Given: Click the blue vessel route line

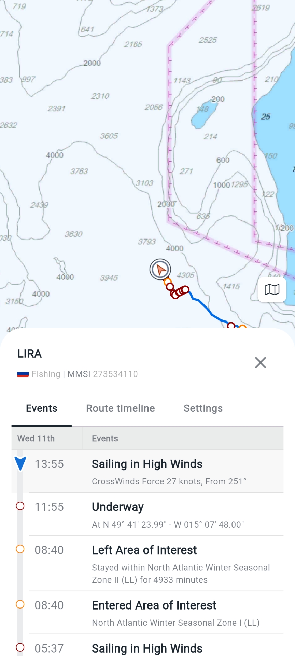Looking at the screenshot, I should click(205, 306).
